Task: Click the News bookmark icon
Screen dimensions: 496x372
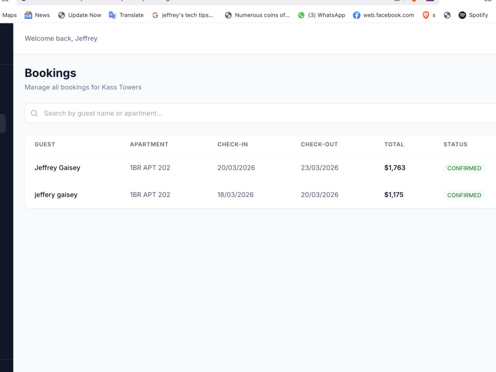Action: coord(28,15)
